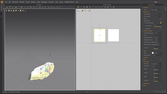This screenshot has width=167, height=94.
Task: Click the highlighted circular icon in 3D view
Action: pos(11,10)
